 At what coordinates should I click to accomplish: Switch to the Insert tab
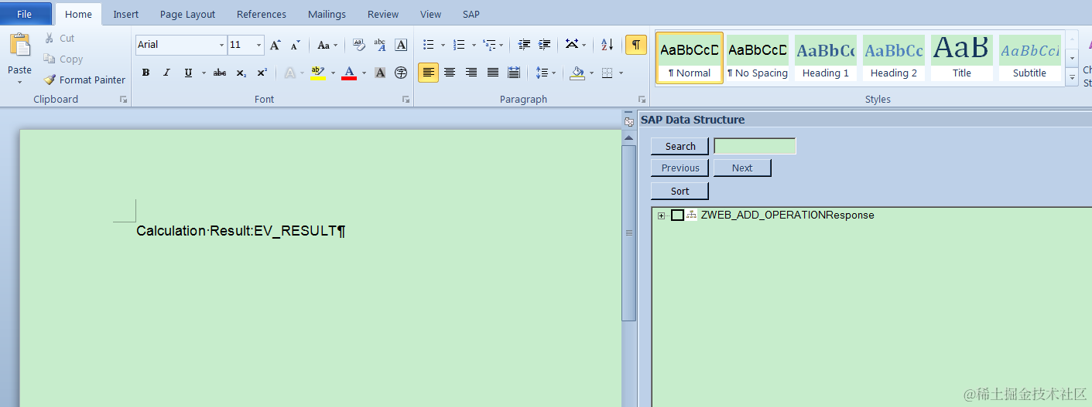(x=126, y=14)
